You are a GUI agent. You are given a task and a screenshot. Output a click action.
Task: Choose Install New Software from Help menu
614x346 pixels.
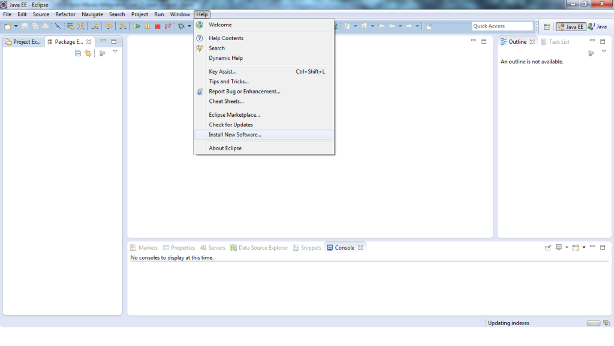264,135
